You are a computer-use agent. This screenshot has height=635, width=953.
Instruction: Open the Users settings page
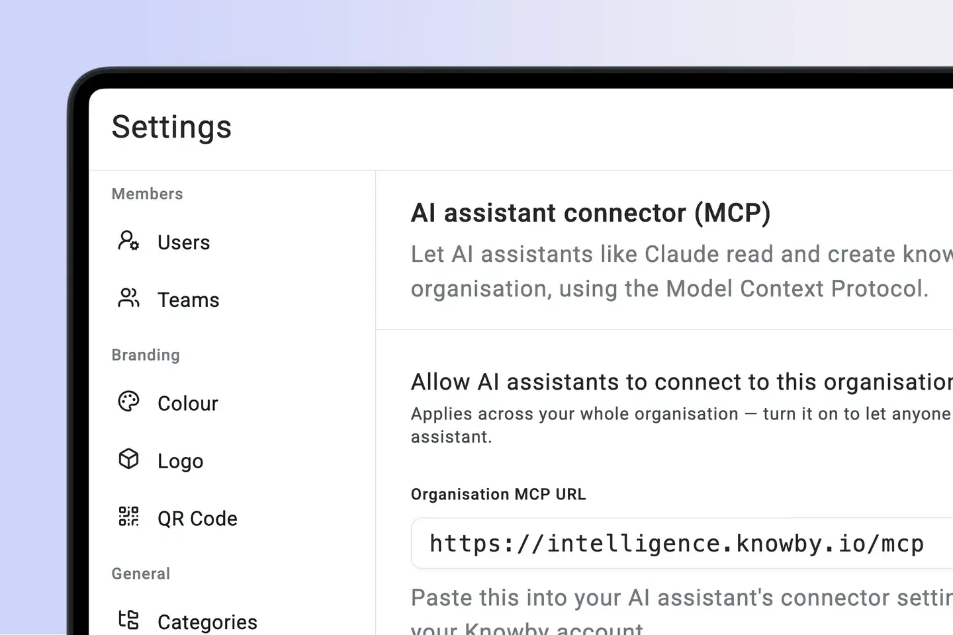(x=183, y=242)
